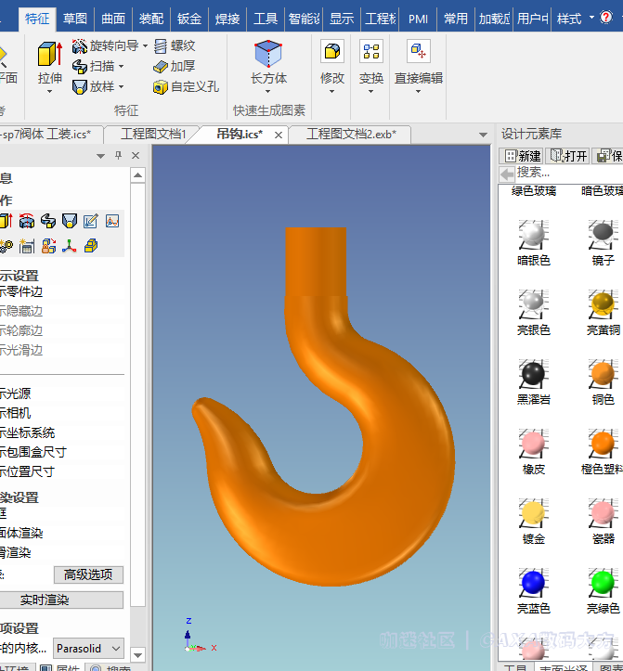Click the 新建 button in design library
The image size is (623, 671).
coord(523,156)
